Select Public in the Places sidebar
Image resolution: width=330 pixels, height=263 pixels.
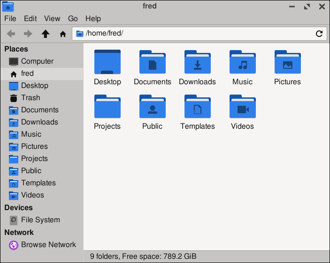(x=42, y=171)
